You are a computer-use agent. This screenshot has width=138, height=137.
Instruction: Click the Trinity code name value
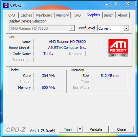pyautogui.click(x=49, y=53)
